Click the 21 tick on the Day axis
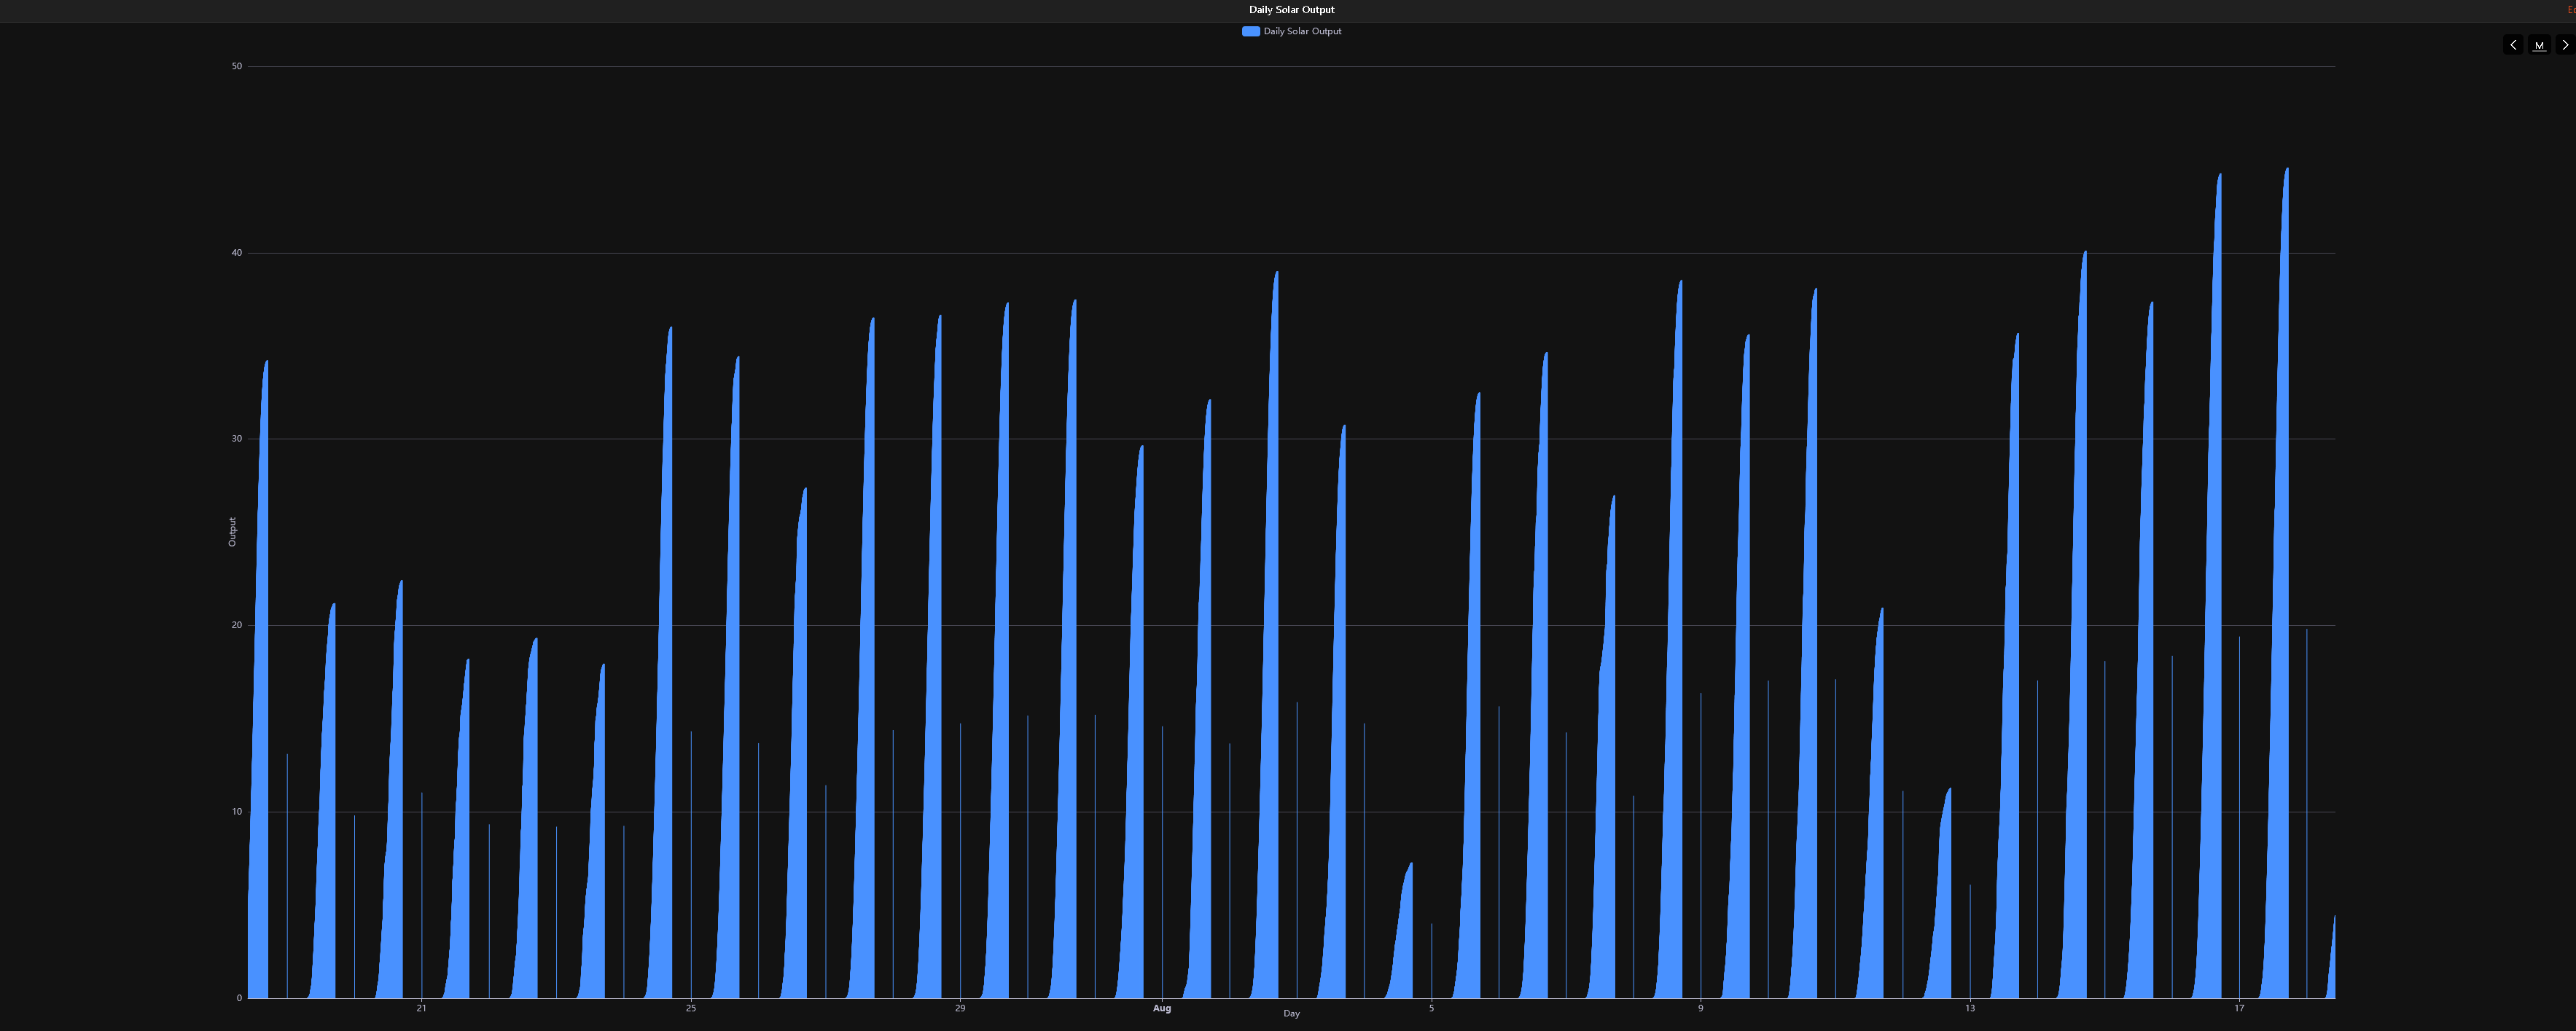The height and width of the screenshot is (1031, 2576). pyautogui.click(x=421, y=1008)
